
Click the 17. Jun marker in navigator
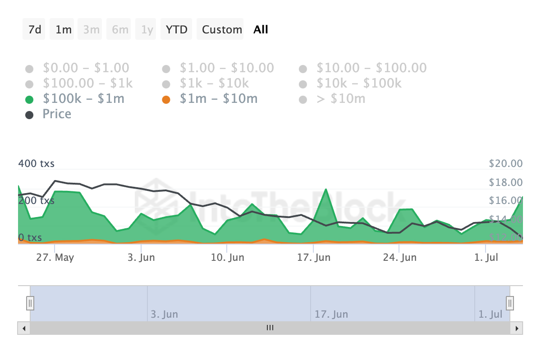click(331, 315)
